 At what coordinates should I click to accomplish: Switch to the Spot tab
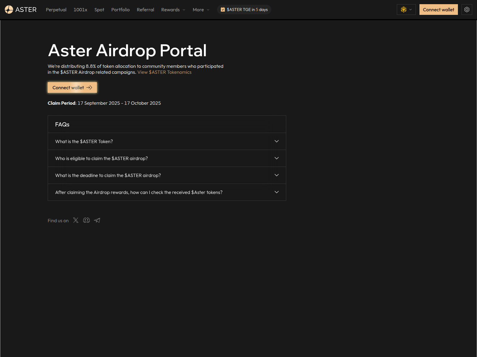pos(99,10)
